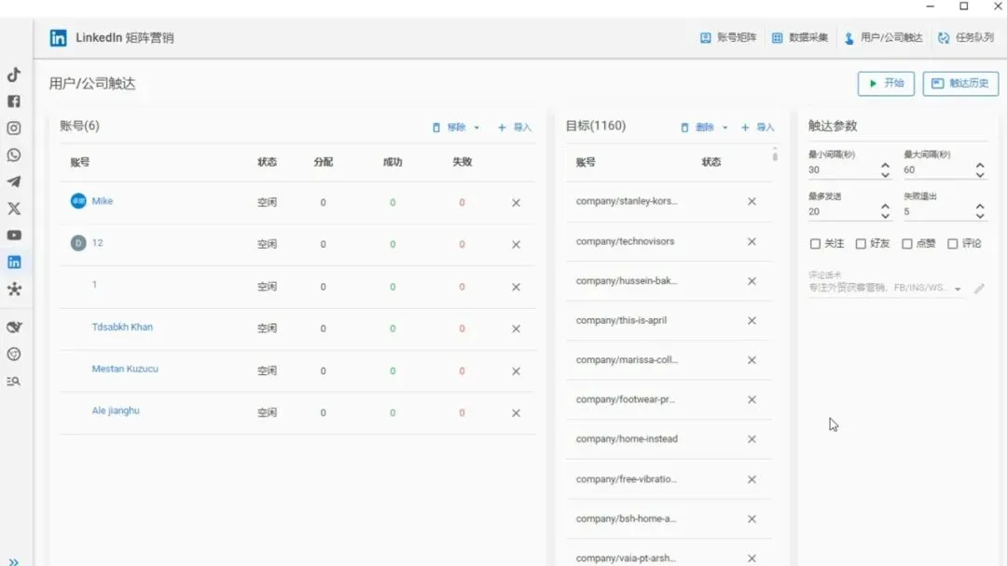The image size is (1007, 566).
Task: Click the 开始 start button
Action: (x=886, y=84)
